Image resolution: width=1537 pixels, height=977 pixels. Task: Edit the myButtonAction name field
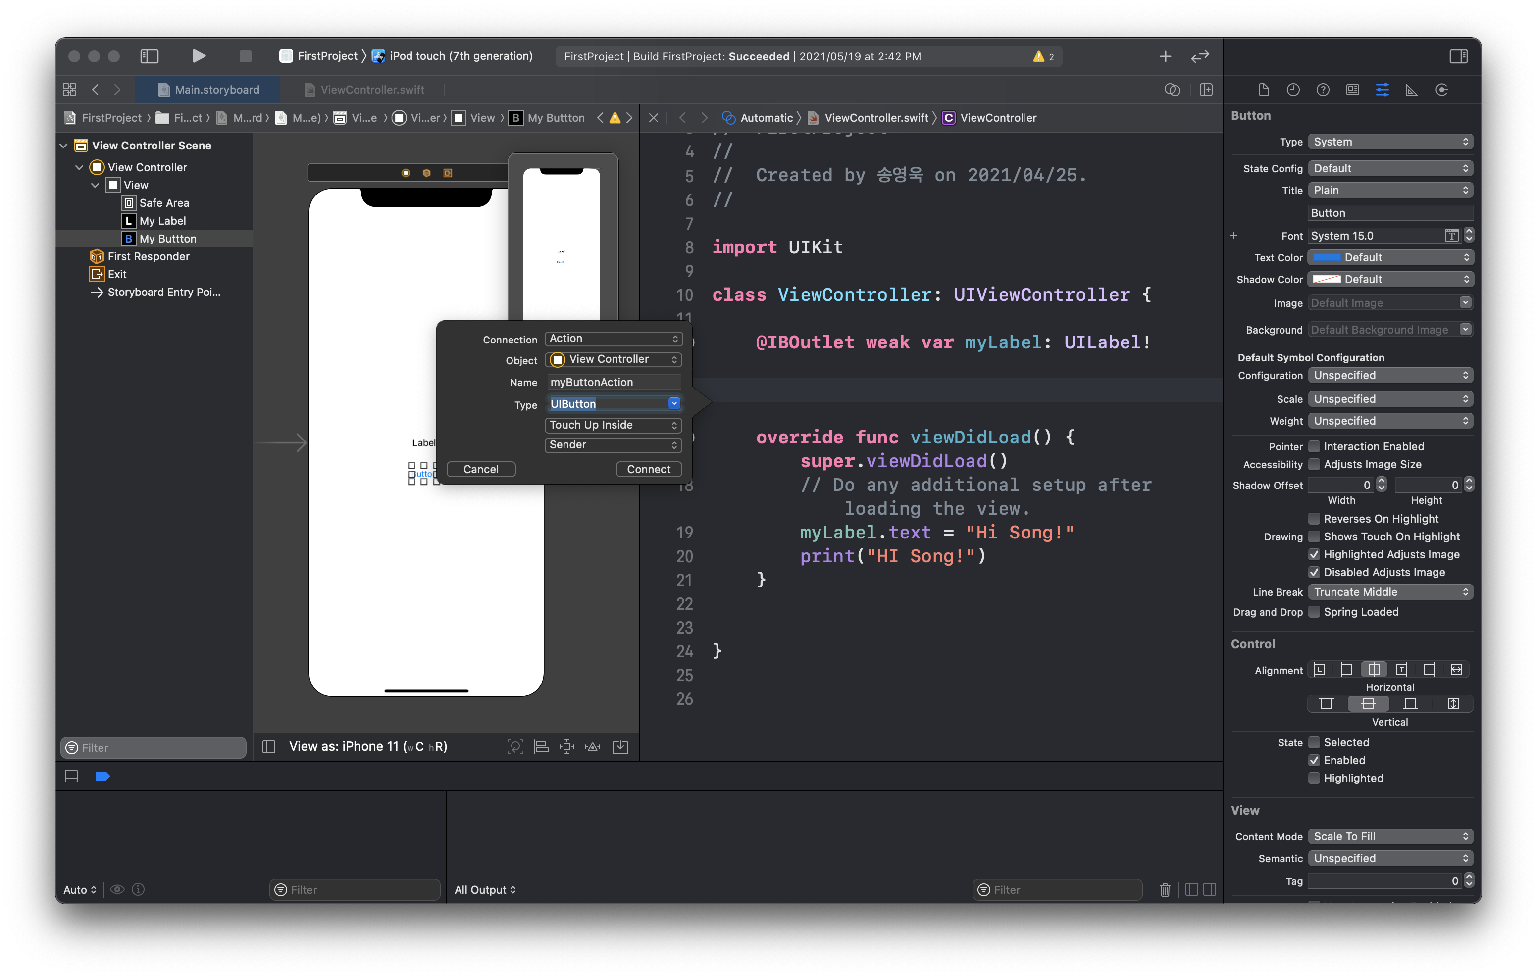point(614,382)
